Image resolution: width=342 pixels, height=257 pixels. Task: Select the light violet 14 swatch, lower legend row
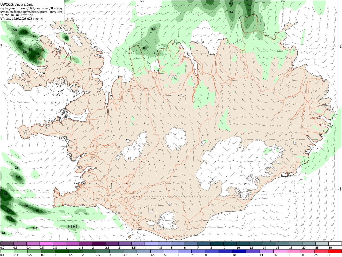point(267,251)
